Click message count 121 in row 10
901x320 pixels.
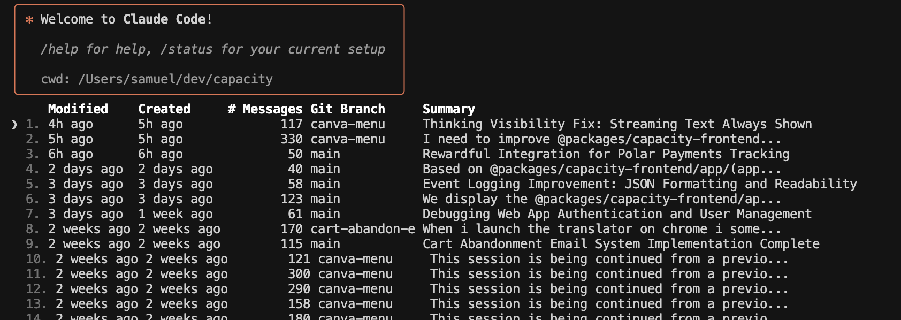click(299, 259)
